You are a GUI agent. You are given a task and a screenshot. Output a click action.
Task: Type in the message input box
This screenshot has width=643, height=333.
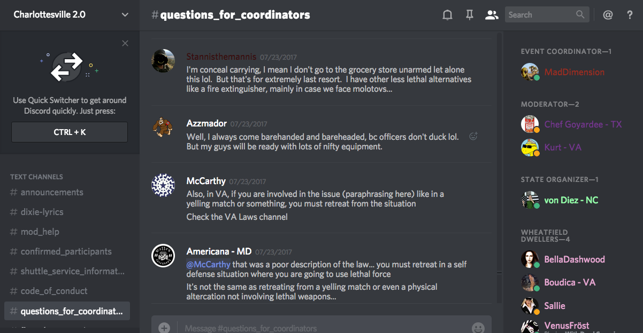click(321, 328)
